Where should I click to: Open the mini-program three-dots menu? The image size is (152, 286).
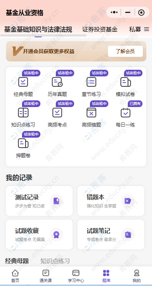tap(114, 13)
